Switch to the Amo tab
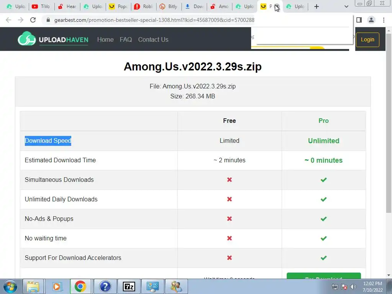 tap(220, 7)
